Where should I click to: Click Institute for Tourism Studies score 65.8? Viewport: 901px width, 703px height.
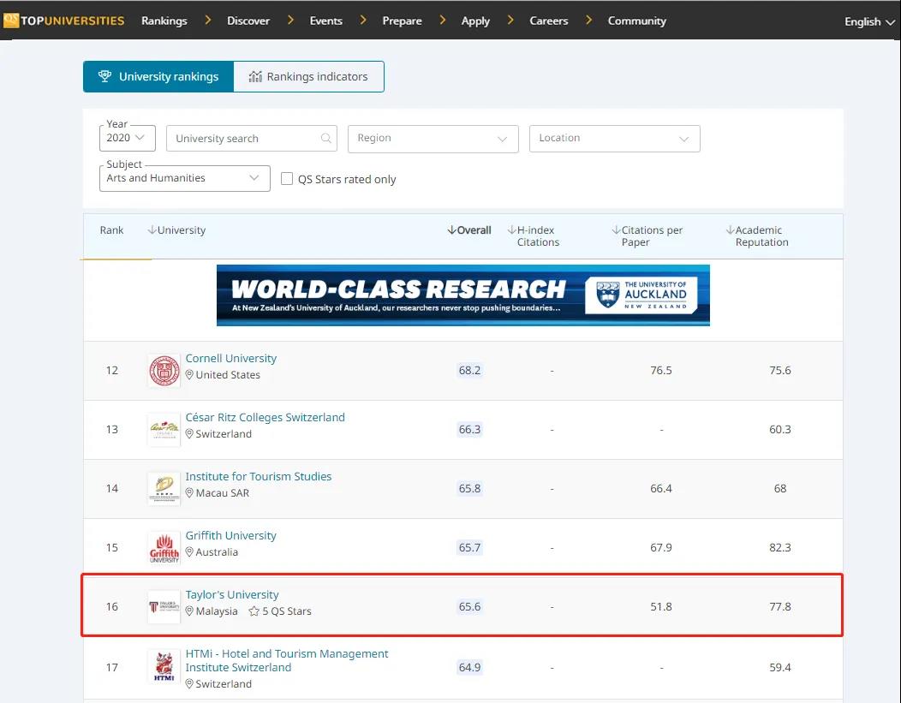tap(469, 489)
